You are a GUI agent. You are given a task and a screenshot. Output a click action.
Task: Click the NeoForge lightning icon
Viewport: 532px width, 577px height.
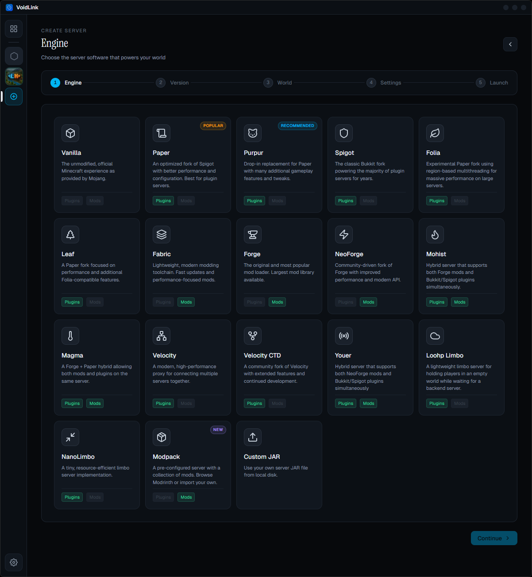[x=344, y=235]
